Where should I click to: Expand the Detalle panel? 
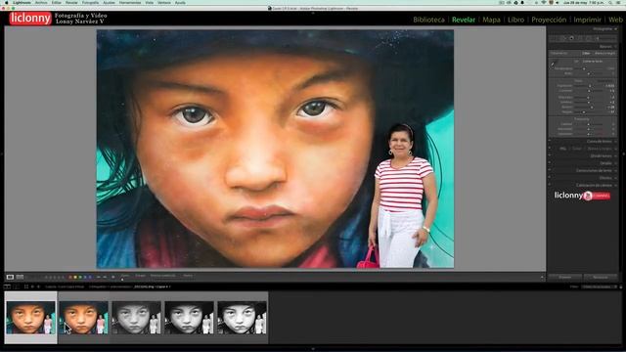pos(615,163)
